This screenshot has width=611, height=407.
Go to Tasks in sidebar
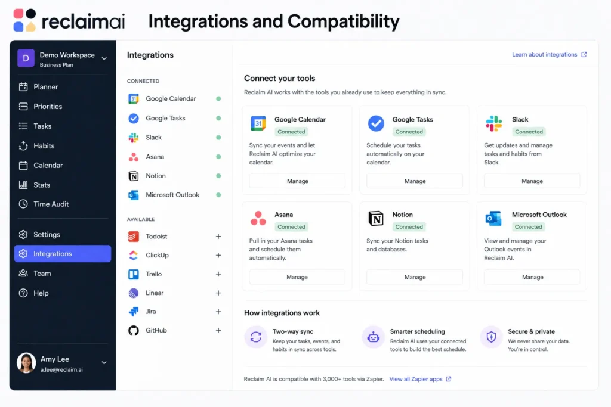pos(62,126)
